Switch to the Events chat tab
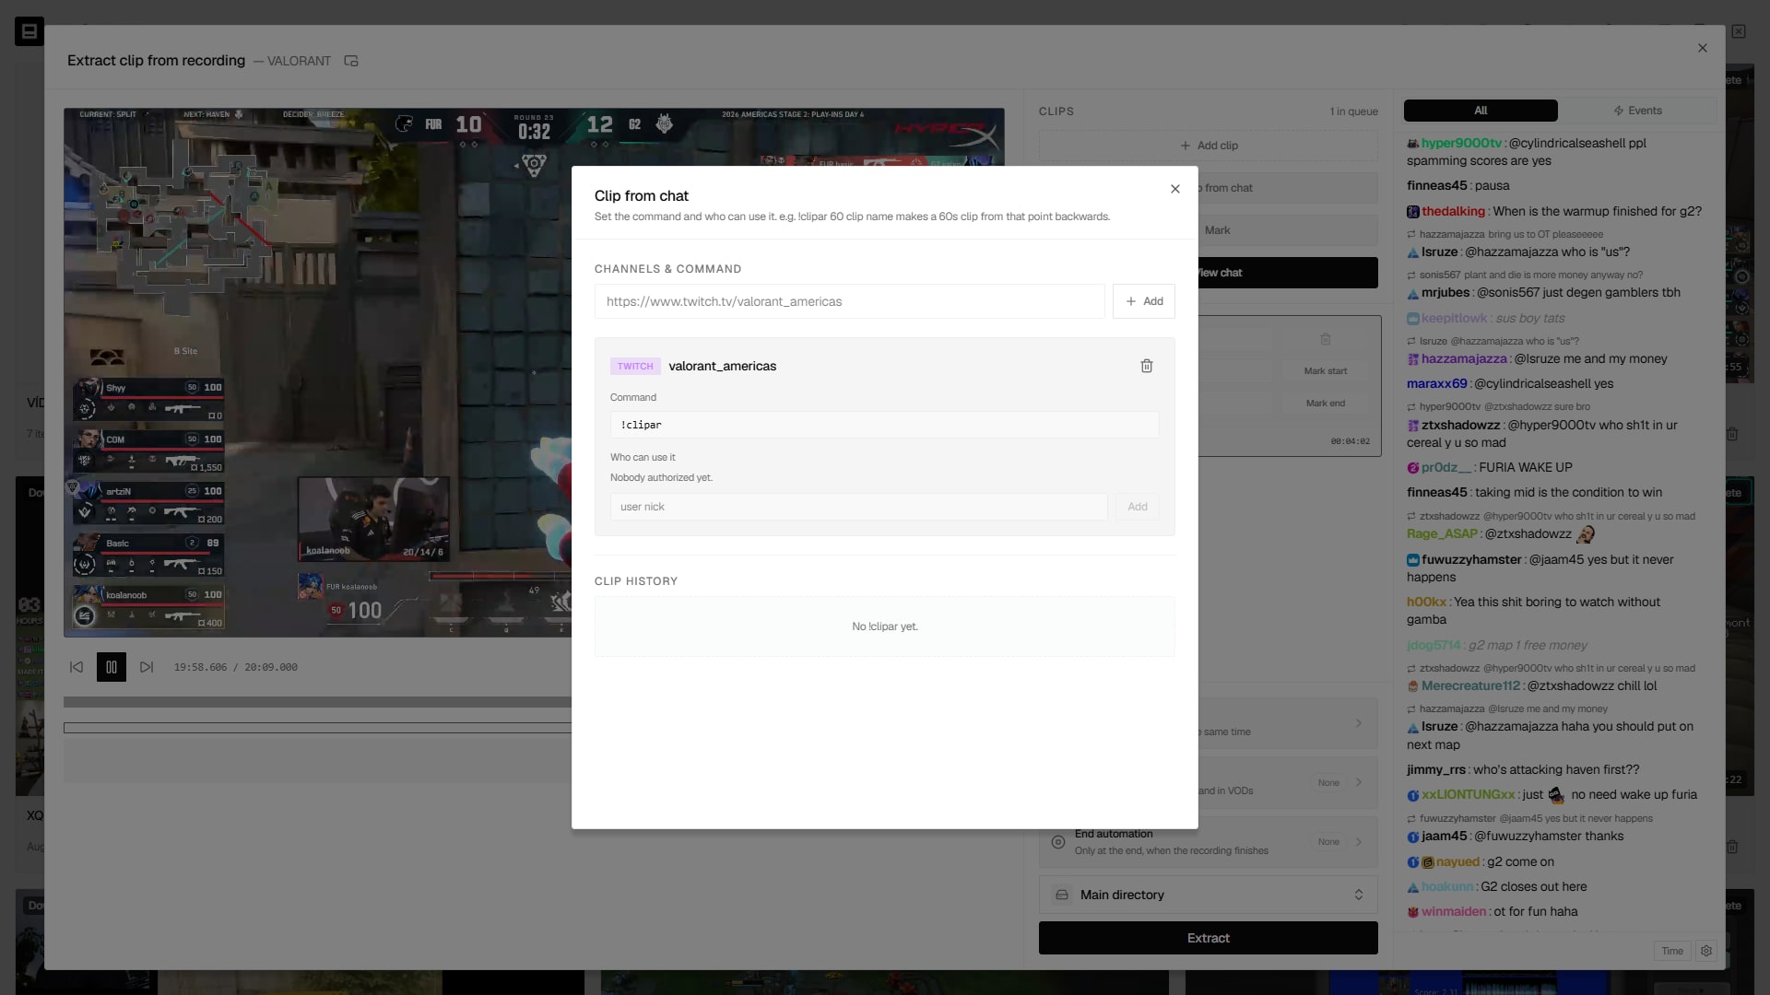 click(x=1638, y=111)
